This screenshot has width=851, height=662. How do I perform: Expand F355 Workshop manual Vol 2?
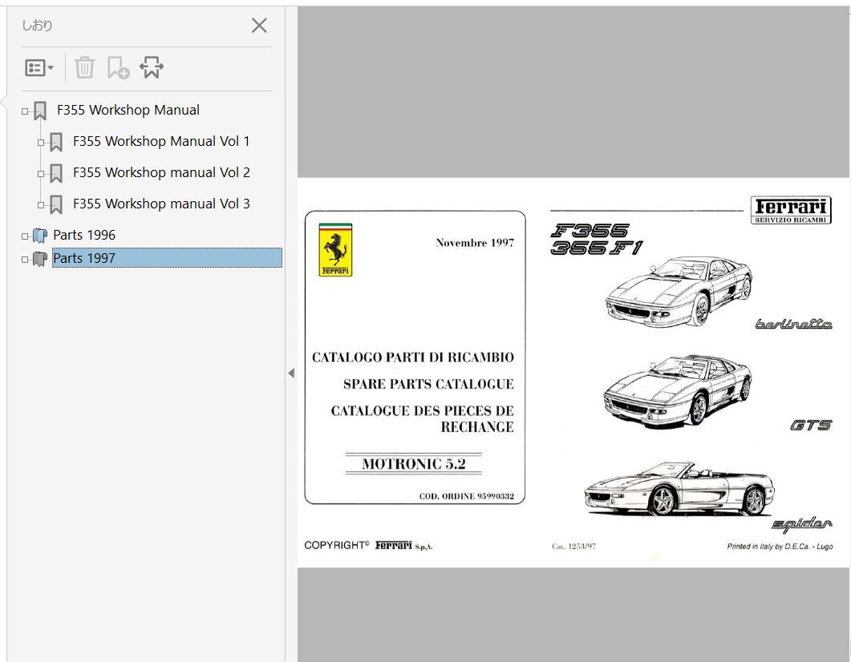coord(41,173)
